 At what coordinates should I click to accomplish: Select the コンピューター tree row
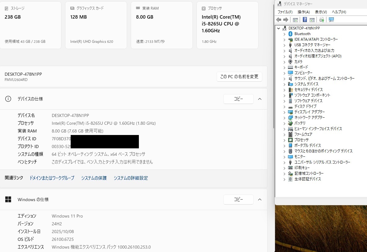coord(303,73)
